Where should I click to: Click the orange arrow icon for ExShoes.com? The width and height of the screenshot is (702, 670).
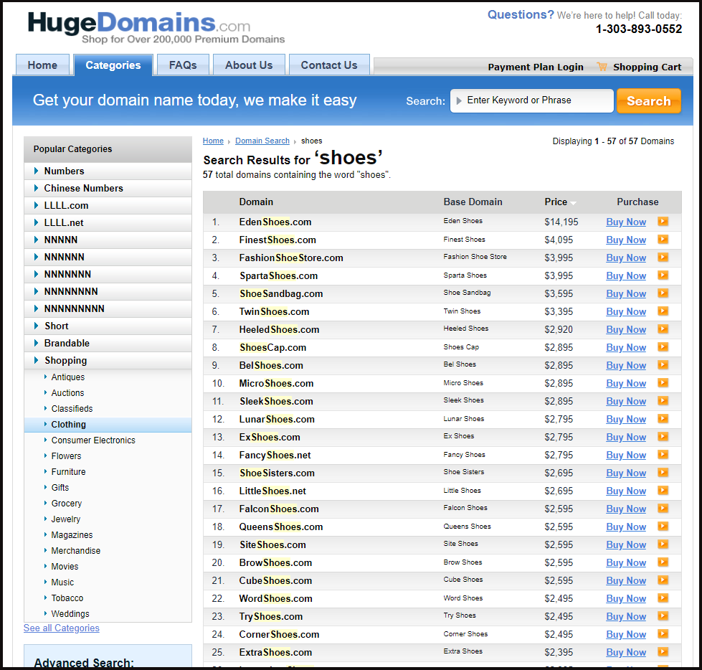(x=663, y=436)
